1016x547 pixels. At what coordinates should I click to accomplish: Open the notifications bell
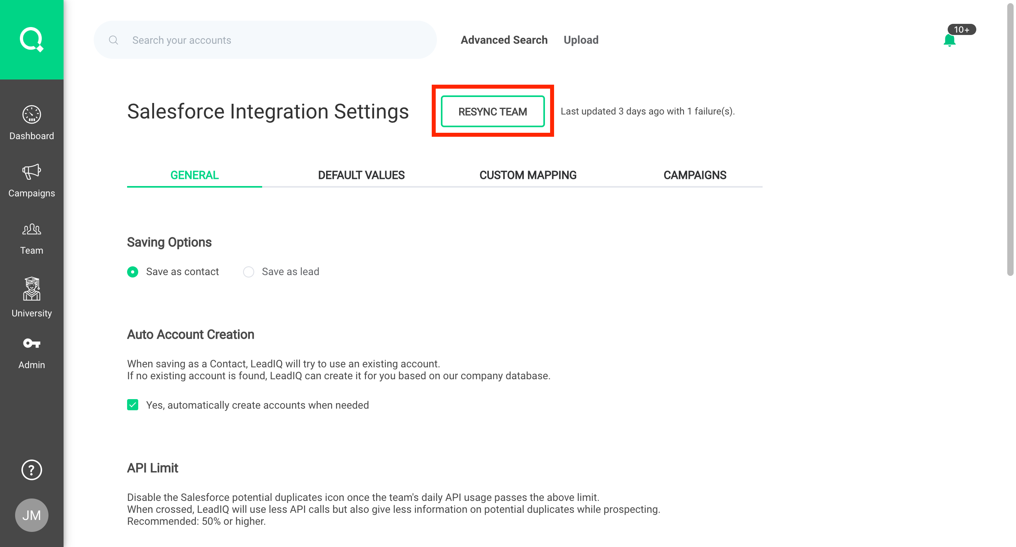[x=949, y=40]
